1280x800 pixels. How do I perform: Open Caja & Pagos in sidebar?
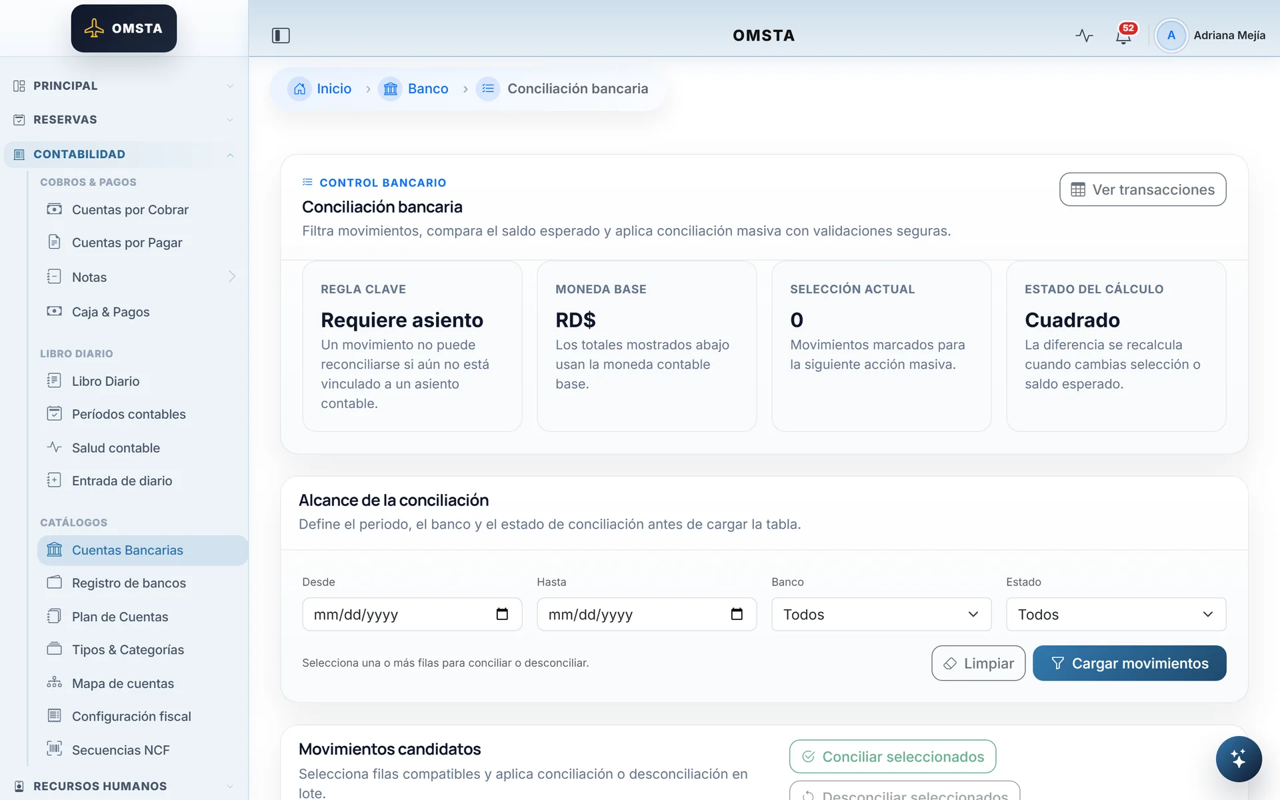coord(111,312)
